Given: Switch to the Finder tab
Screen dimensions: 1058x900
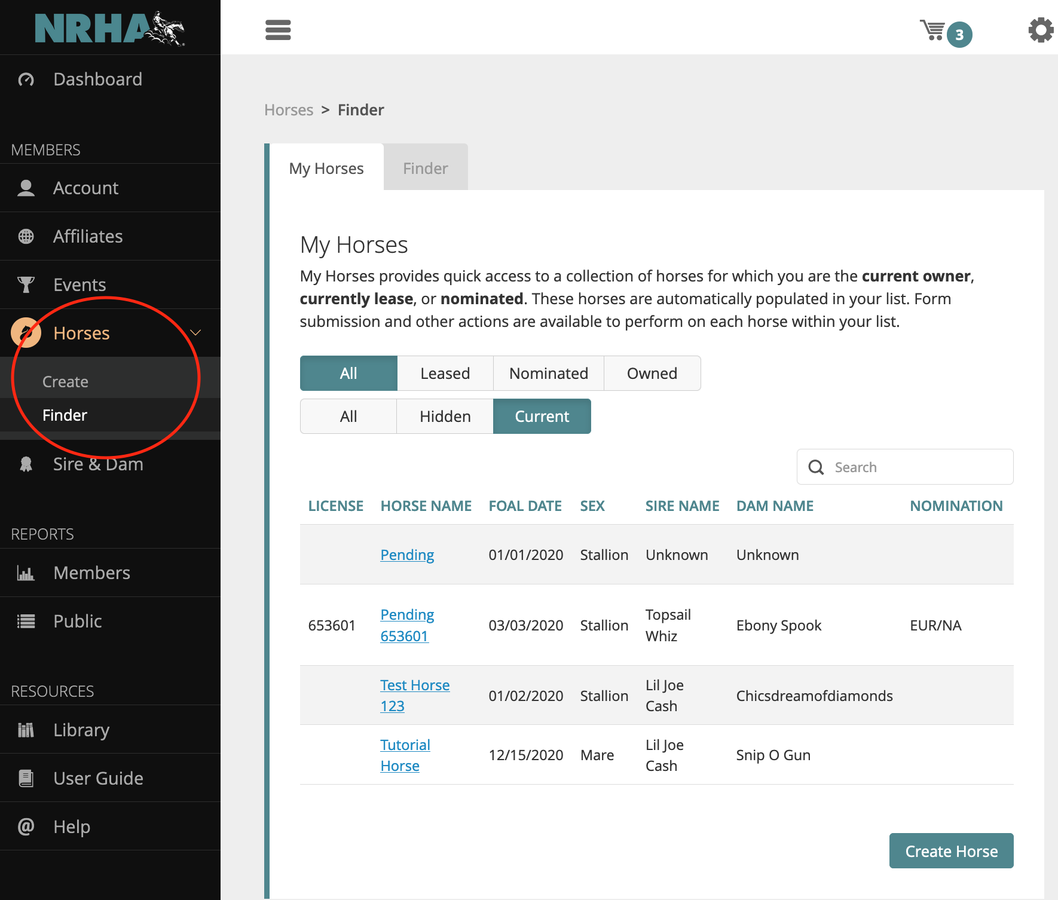Looking at the screenshot, I should pyautogui.click(x=425, y=169).
